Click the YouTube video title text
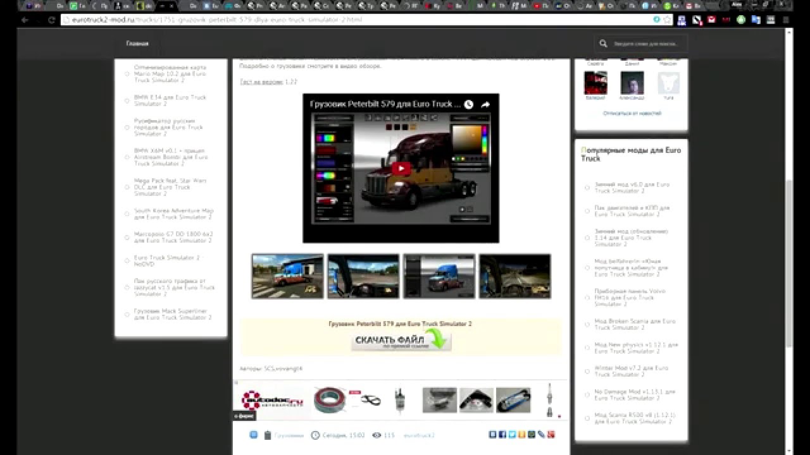Image resolution: width=810 pixels, height=455 pixels. pyautogui.click(x=385, y=104)
